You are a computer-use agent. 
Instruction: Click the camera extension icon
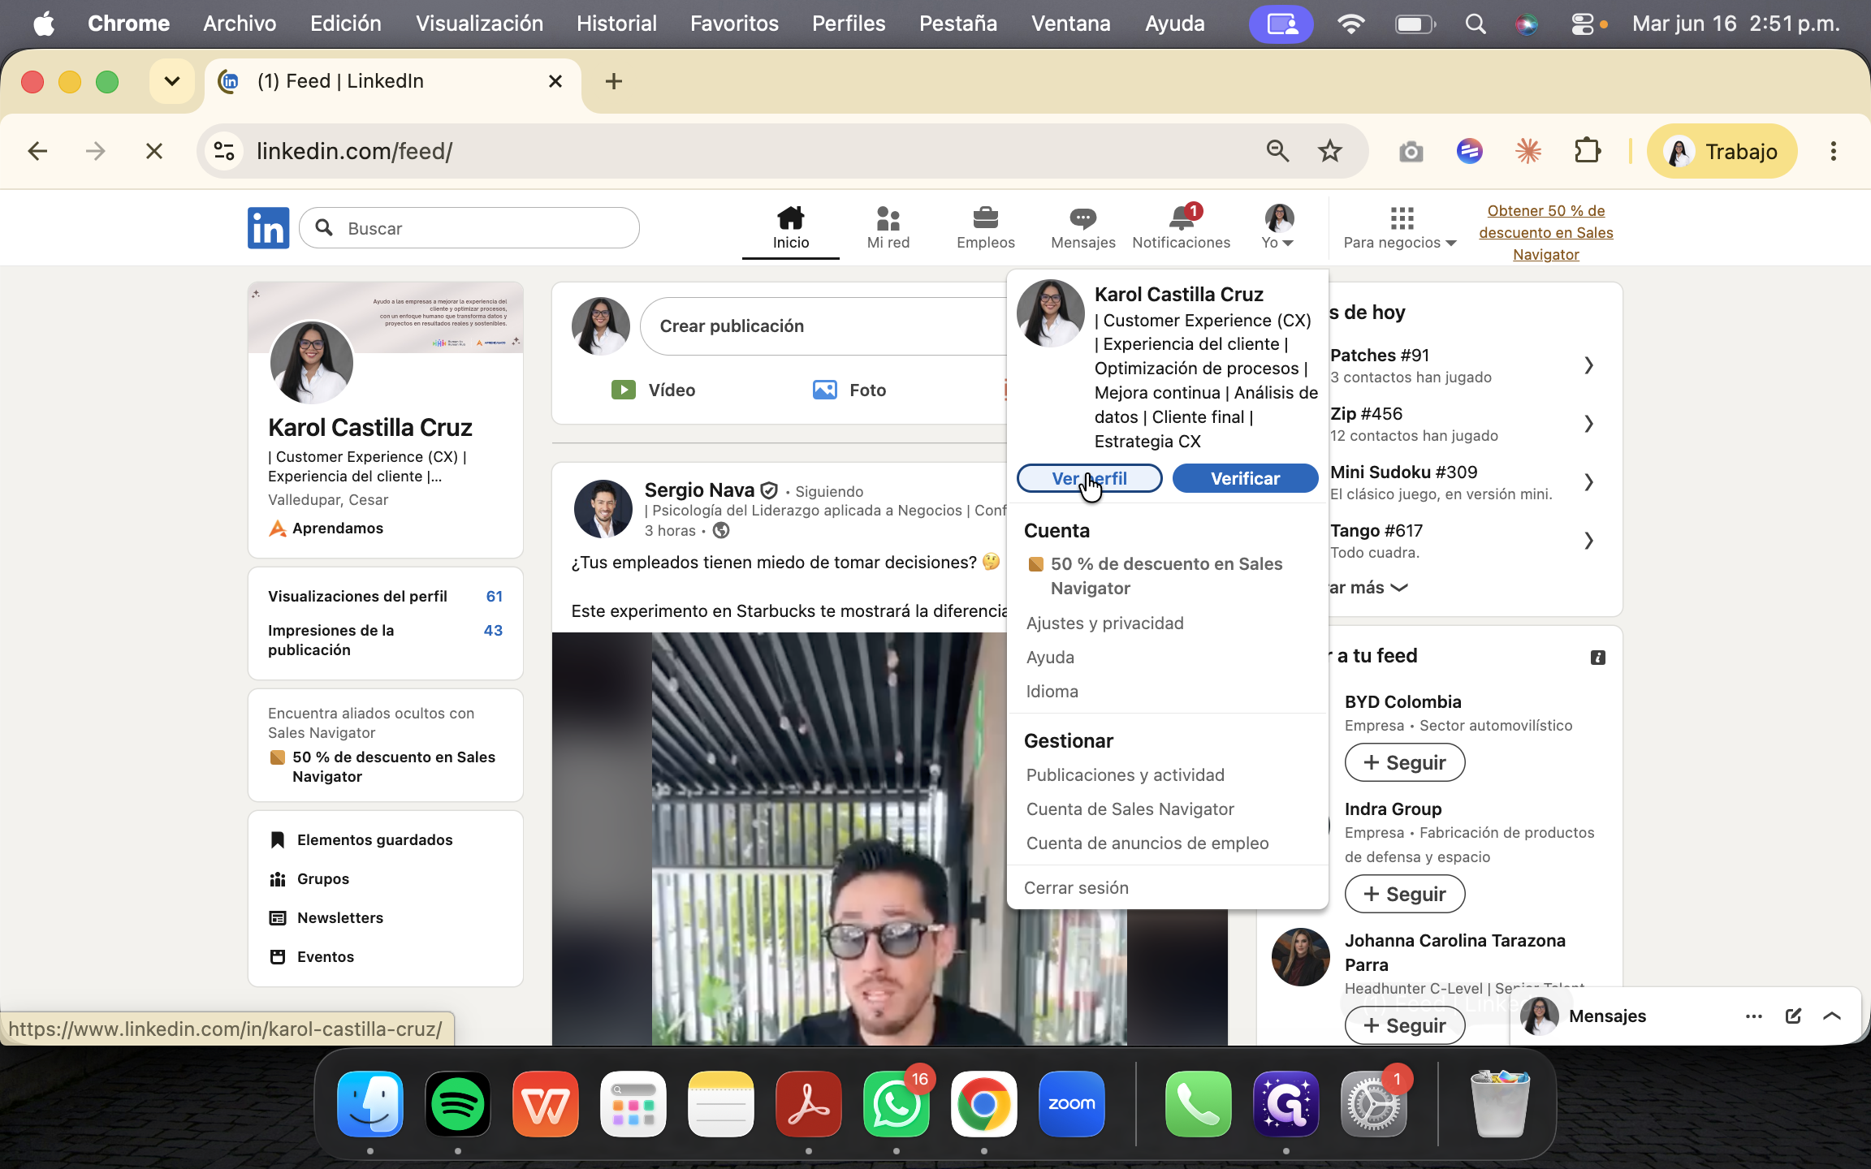pos(1411,151)
